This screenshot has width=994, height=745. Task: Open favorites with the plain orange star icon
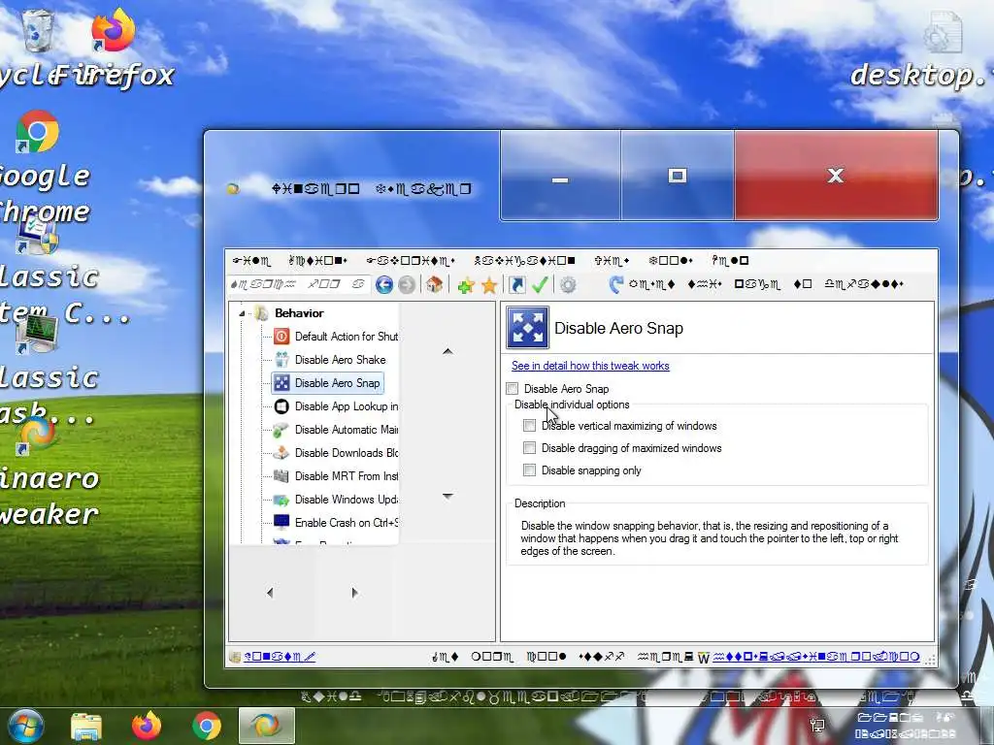(x=489, y=286)
